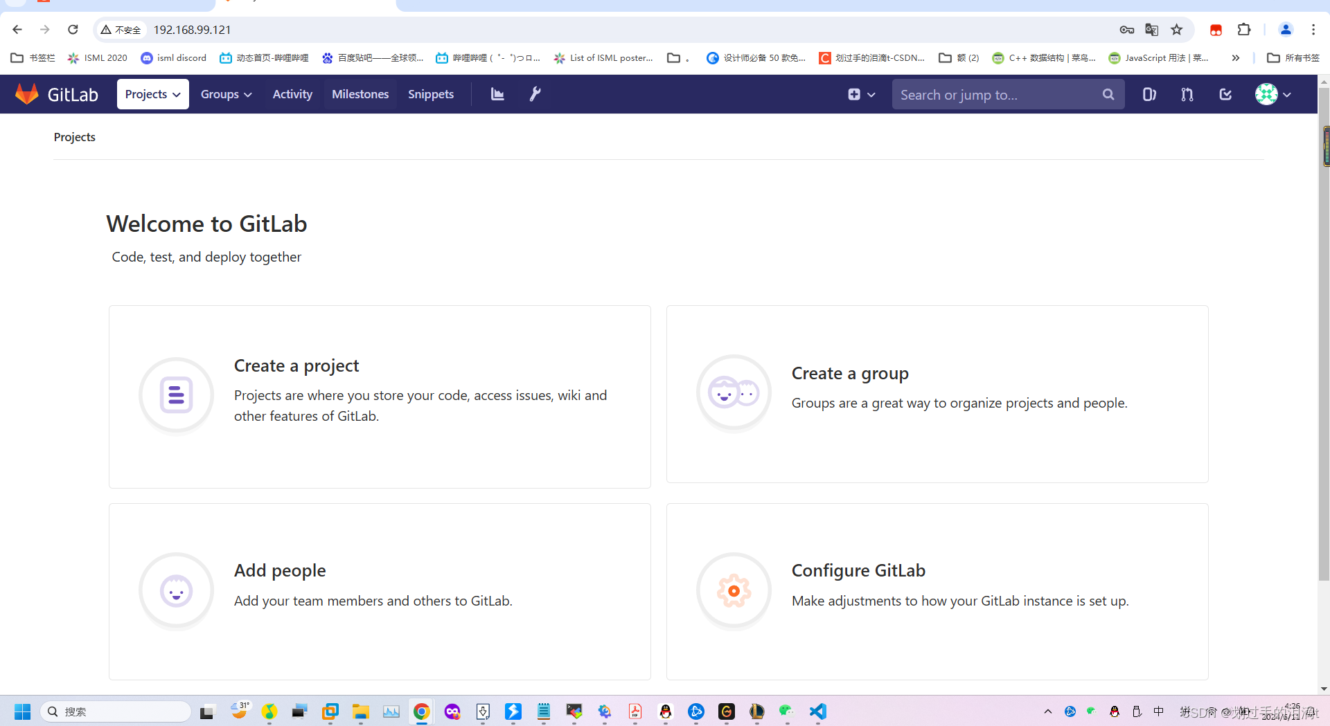The height and width of the screenshot is (726, 1330).
Task: Open the user avatar menu
Action: coord(1273,94)
